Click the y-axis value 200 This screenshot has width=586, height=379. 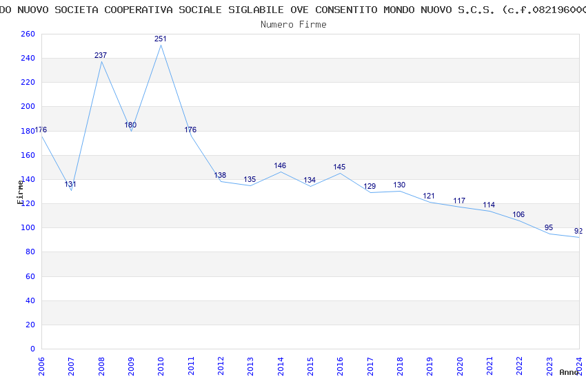click(x=28, y=106)
